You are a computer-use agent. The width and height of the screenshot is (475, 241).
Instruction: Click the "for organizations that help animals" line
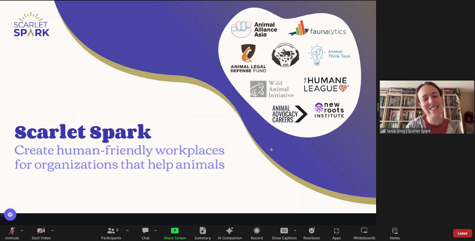(120, 165)
